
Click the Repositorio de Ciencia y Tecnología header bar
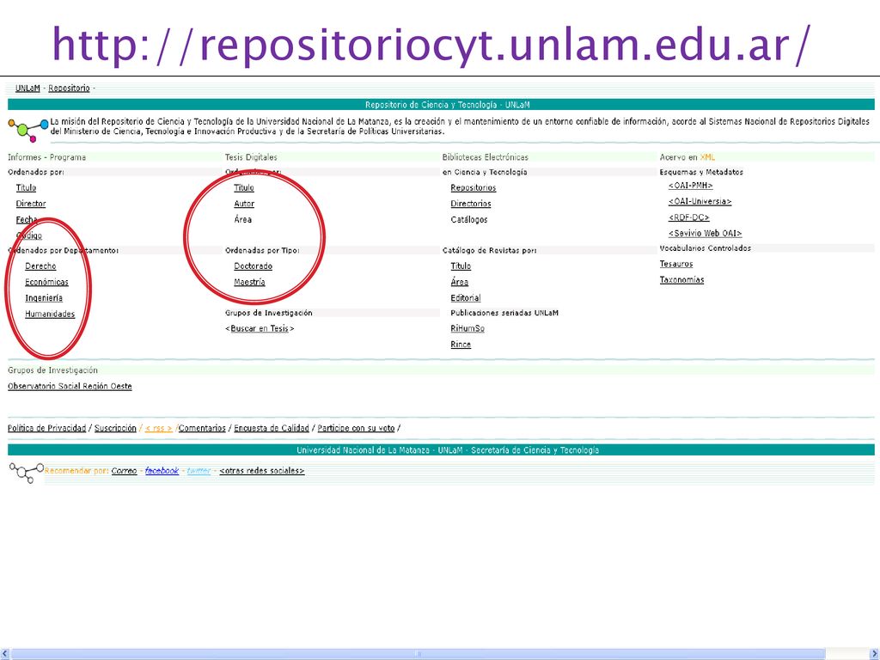(441, 104)
